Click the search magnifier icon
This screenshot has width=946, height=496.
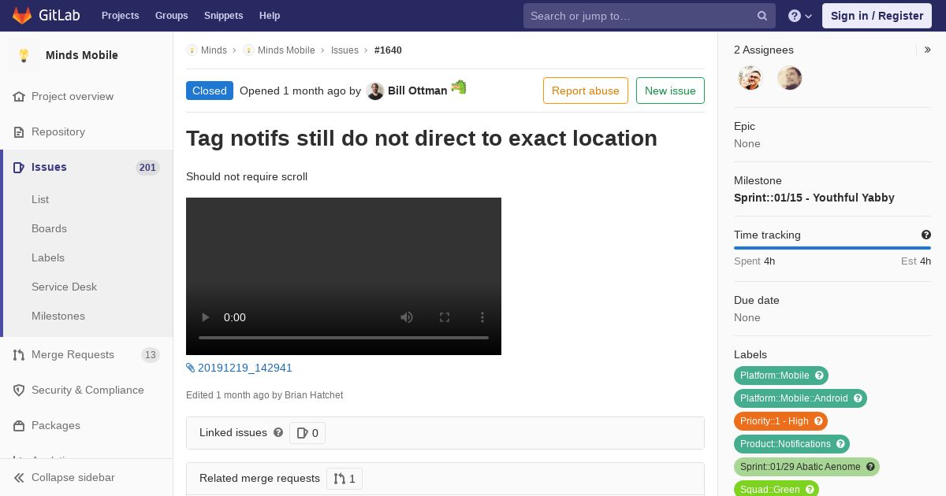pos(762,16)
